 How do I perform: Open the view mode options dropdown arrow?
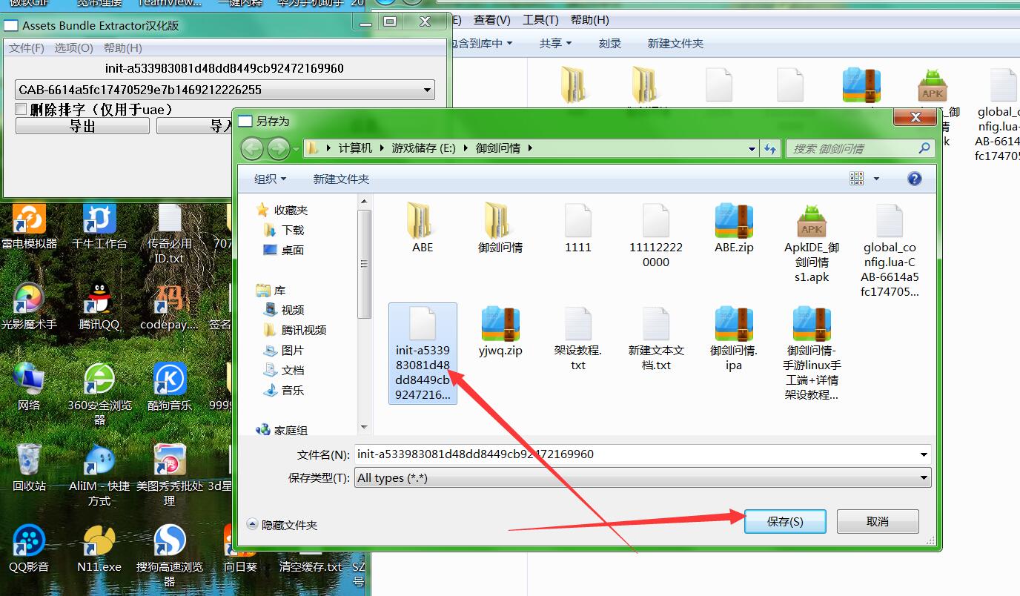876,179
